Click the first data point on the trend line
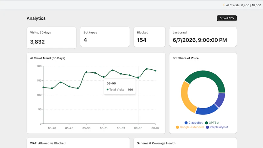Screen dimensions: 263x148 (43, 87)
